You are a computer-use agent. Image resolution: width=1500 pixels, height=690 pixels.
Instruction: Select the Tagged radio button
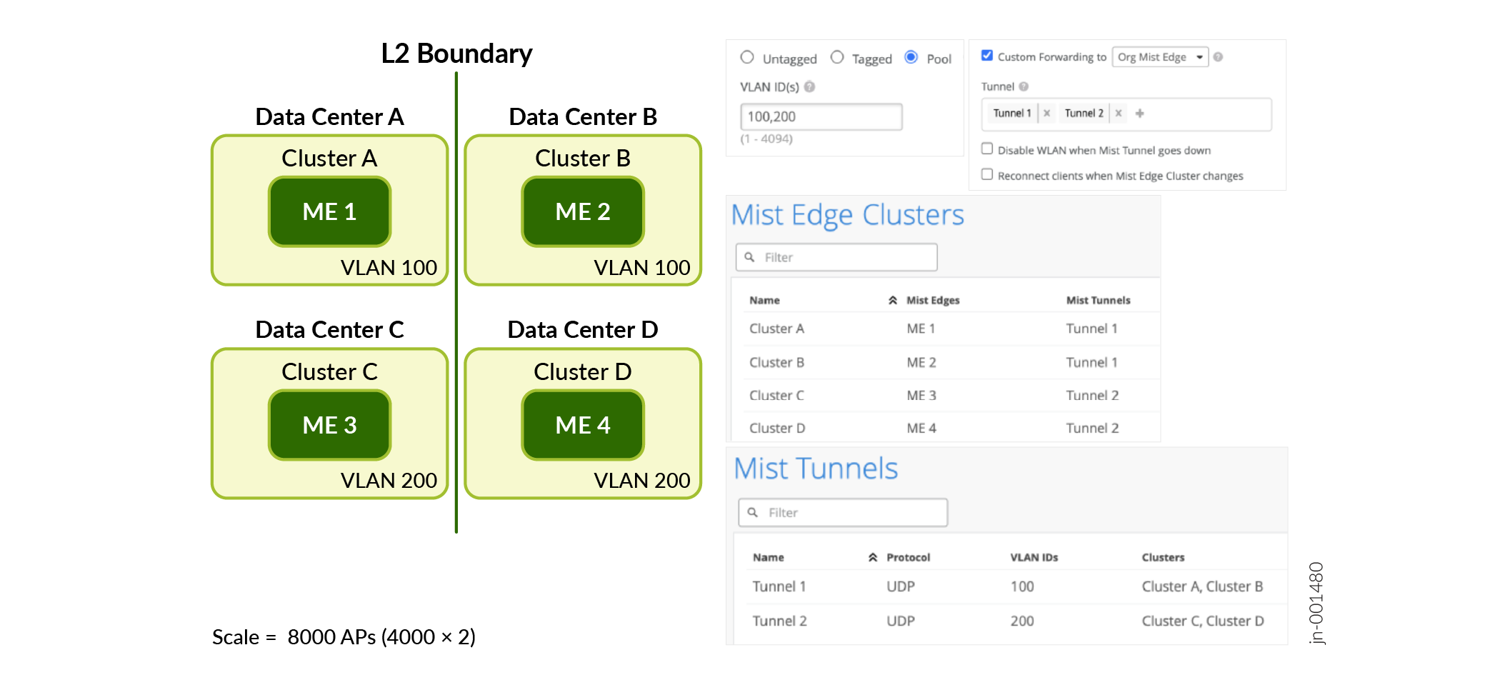click(x=837, y=57)
